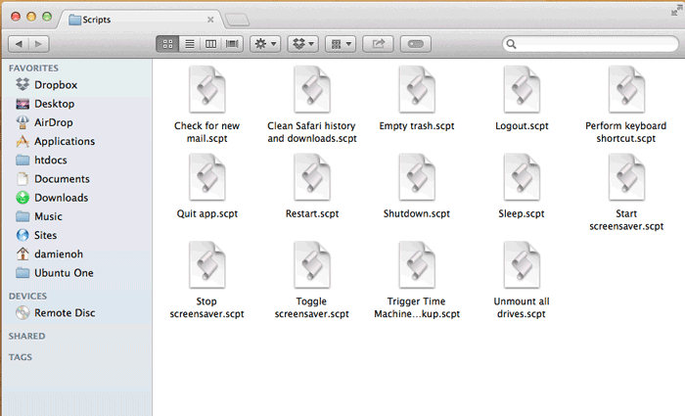Select the Quit app.scpt script icon
Screen dimensions: 685x416
tap(207, 177)
